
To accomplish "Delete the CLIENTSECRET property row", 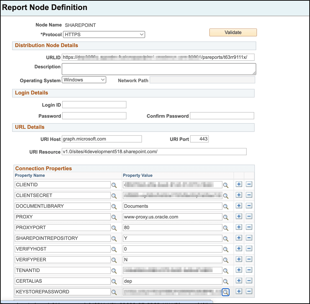I will [249, 195].
